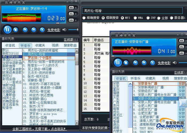Select song 周杰伦-稻香 in playlist
Screen dimensions: 187x133
(49, 54)
